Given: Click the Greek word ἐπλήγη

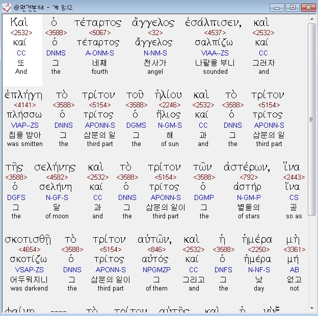Looking at the screenshot, I should pos(23,95).
